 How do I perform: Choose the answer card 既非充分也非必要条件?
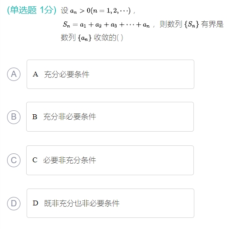pos(110,203)
